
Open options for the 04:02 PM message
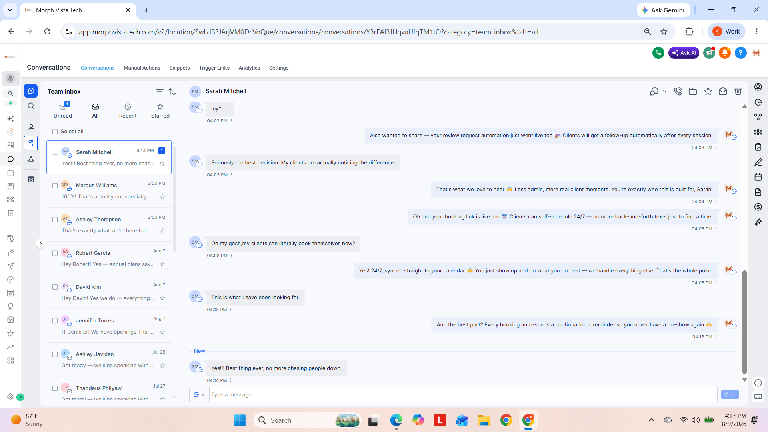232,121
